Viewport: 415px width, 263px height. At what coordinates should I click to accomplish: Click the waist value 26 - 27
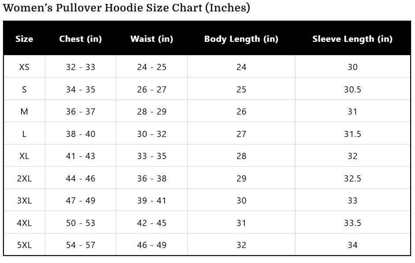tap(152, 89)
